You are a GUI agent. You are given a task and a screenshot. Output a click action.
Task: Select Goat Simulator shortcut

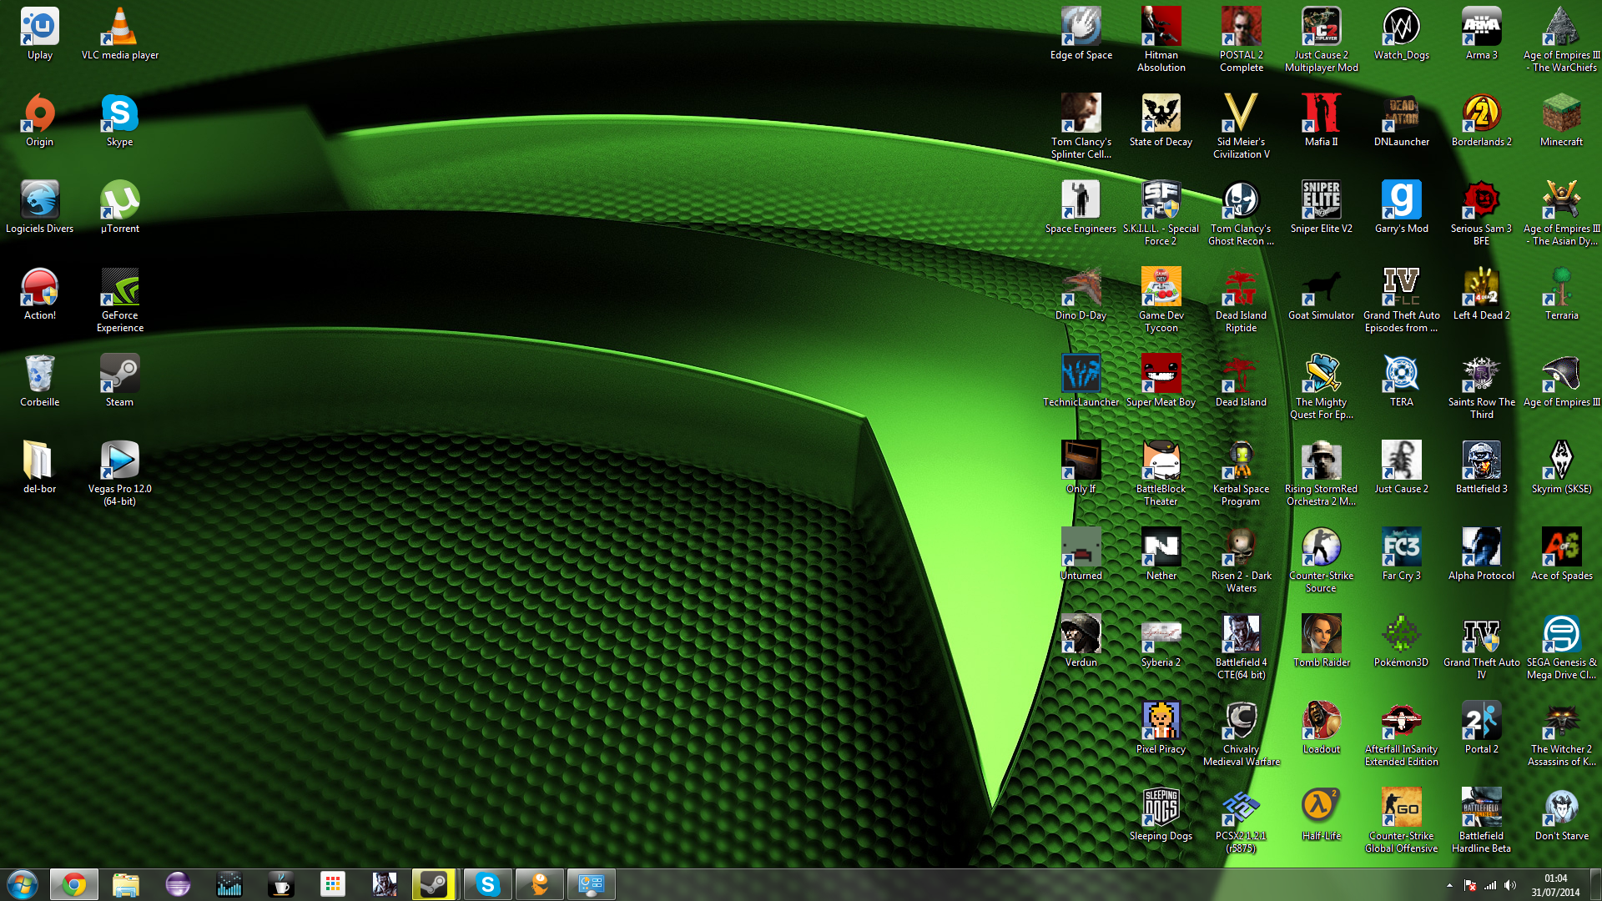pyautogui.click(x=1321, y=294)
